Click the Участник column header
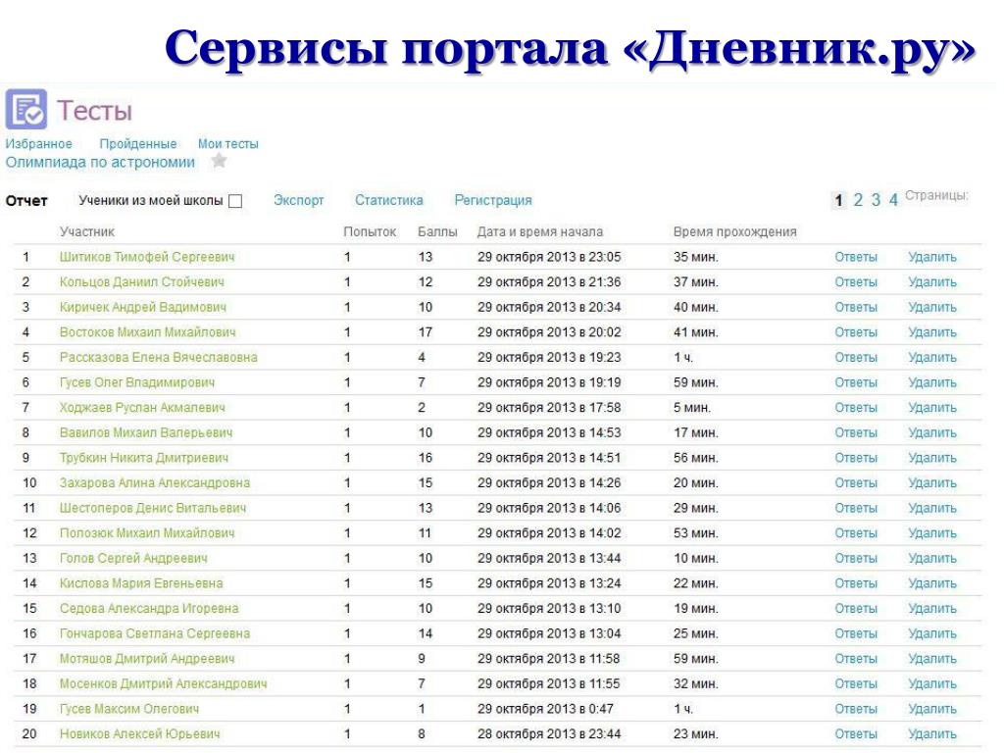 click(x=87, y=231)
